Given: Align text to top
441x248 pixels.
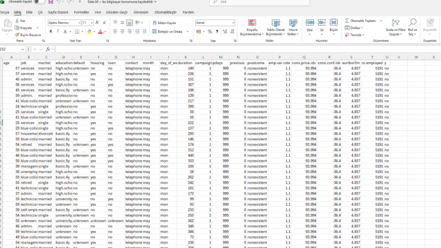Looking at the screenshot, I should (x=115, y=23).
